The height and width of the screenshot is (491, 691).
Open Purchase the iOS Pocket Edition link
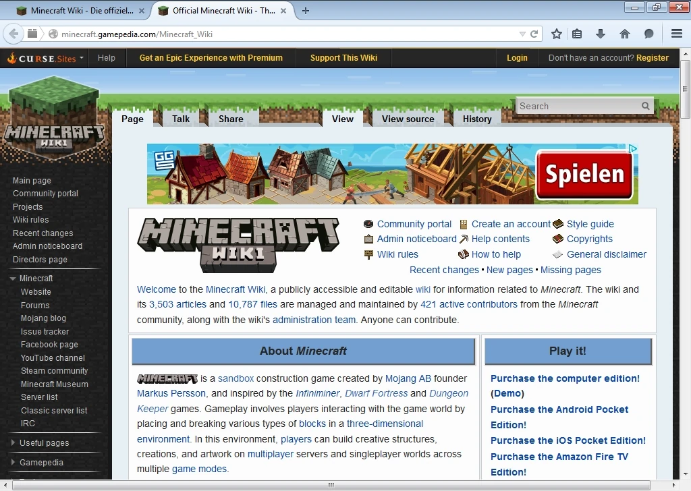point(568,440)
